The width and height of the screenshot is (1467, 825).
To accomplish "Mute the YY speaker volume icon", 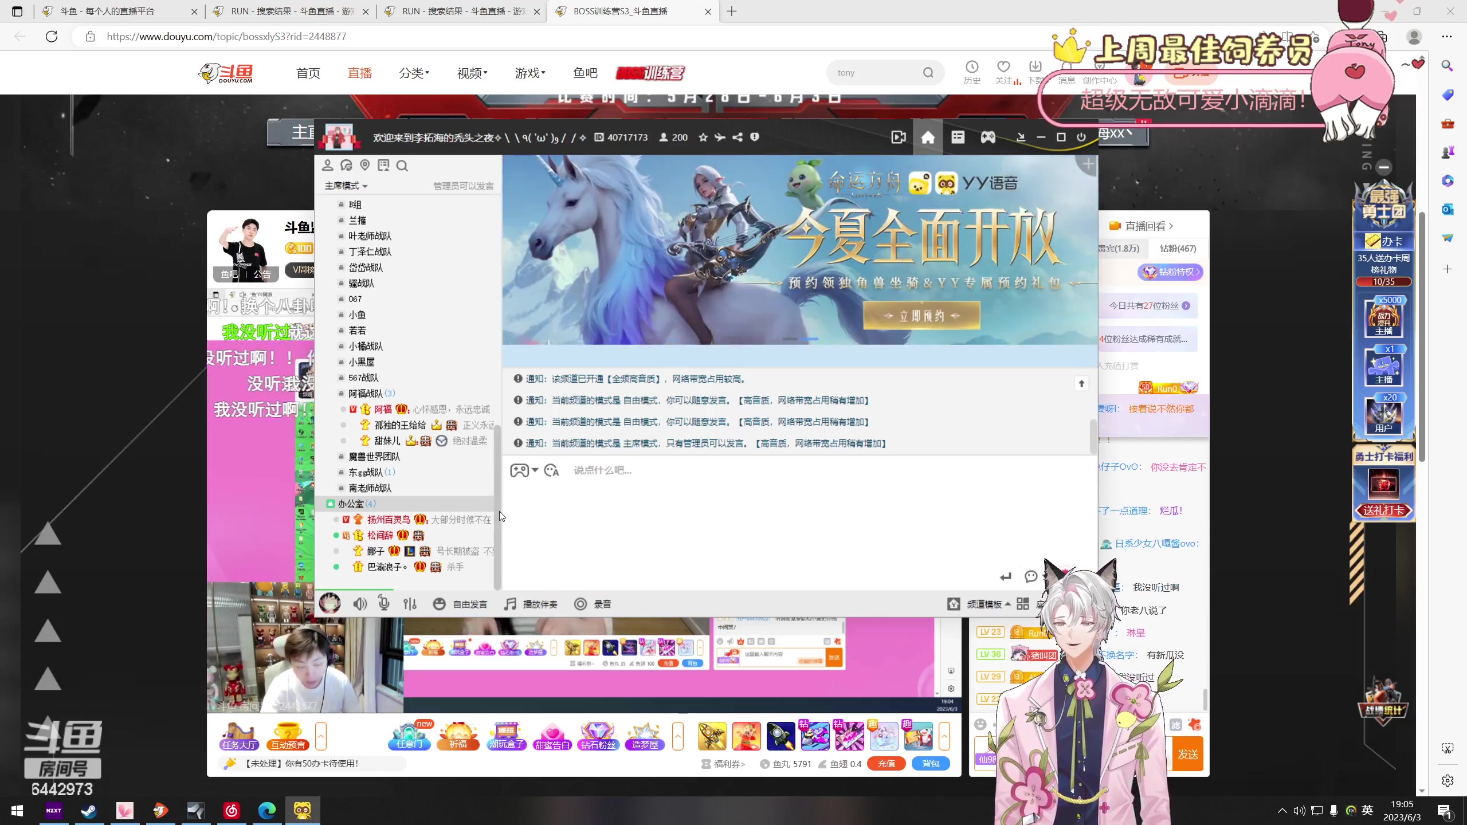I will [x=360, y=604].
